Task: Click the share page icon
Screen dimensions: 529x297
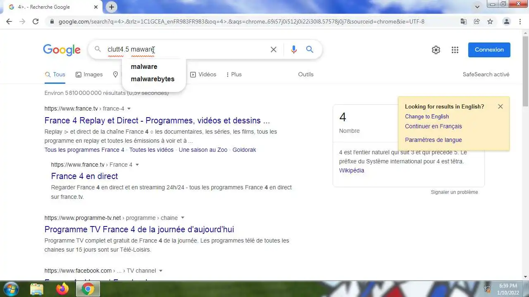Action: 477,21
